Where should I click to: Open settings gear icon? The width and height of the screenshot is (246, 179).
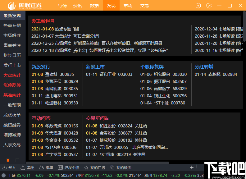click(209, 6)
